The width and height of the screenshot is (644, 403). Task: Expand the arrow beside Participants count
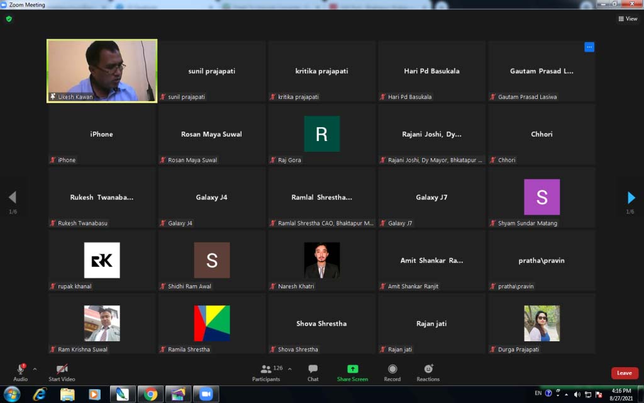[x=289, y=369]
